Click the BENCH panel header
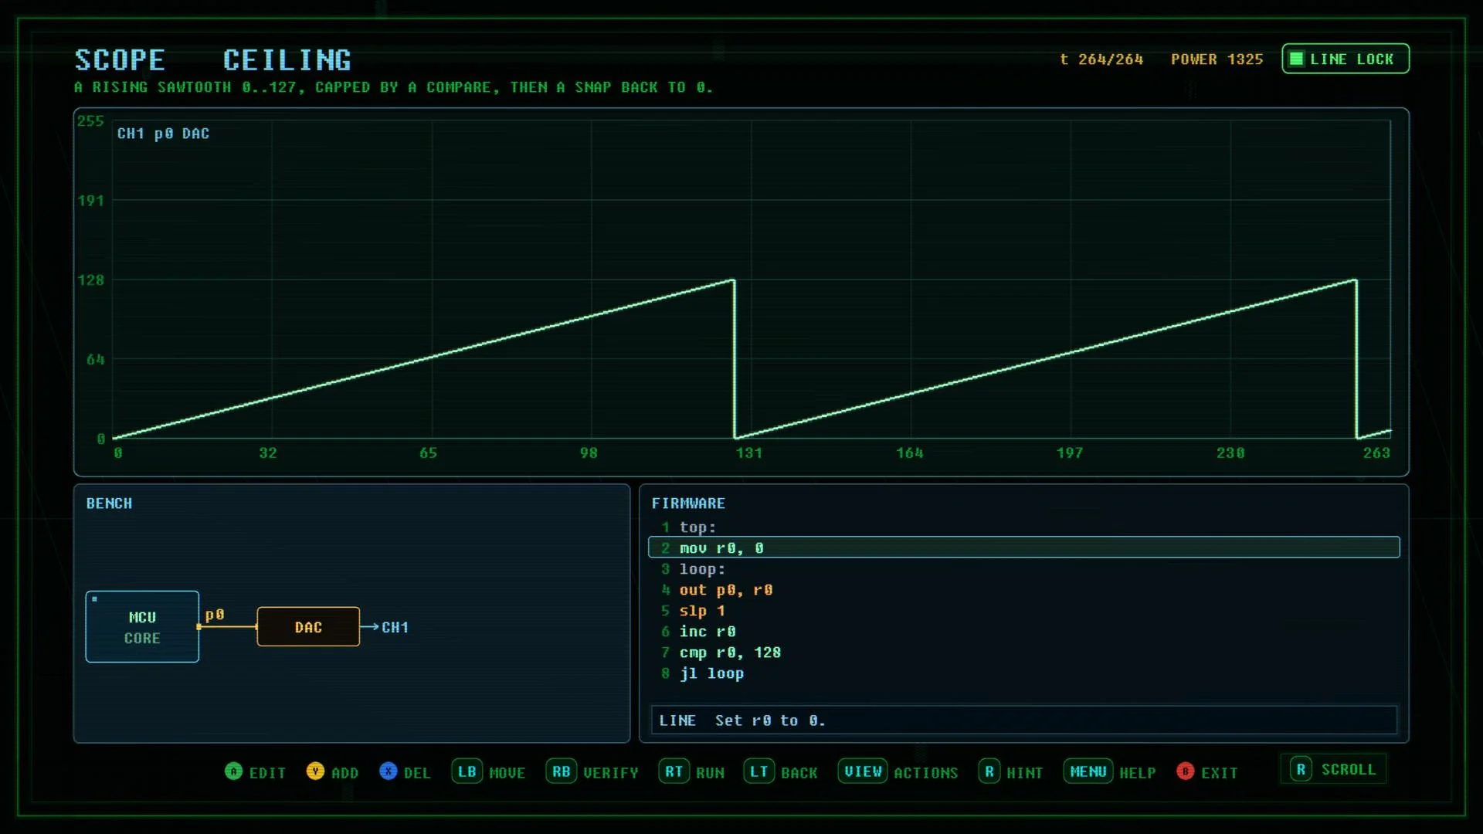The height and width of the screenshot is (834, 1483). pos(109,503)
